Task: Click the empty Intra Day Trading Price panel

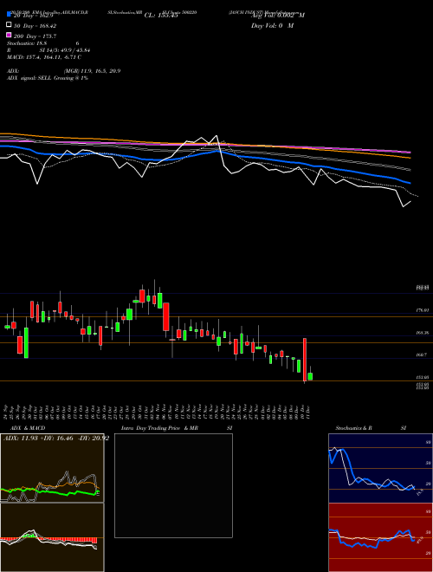Action: (173, 485)
